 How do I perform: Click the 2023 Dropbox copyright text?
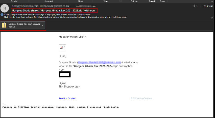(x=141, y=98)
